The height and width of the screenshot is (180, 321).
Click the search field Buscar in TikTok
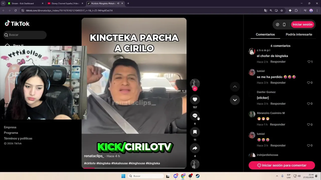[x=25, y=35]
